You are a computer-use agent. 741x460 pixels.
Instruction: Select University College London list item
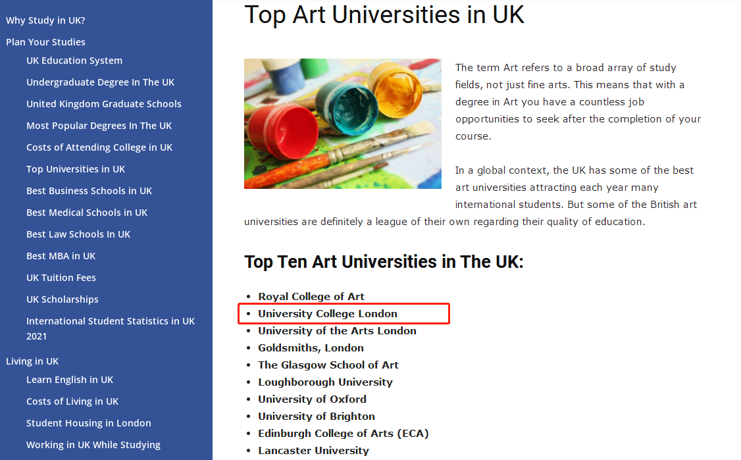pos(328,314)
